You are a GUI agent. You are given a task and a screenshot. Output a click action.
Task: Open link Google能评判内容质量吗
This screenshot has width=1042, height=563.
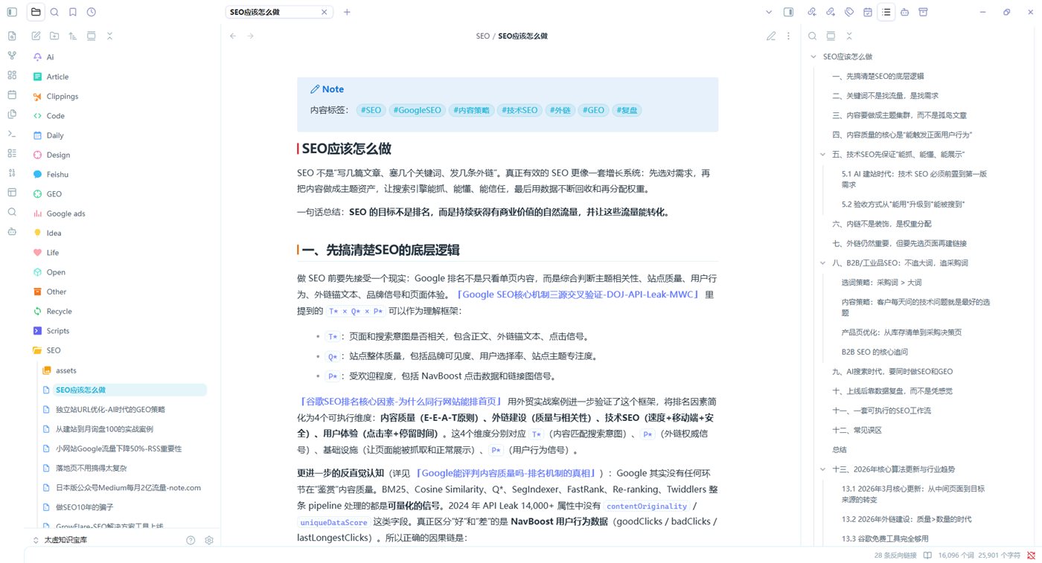click(x=507, y=473)
